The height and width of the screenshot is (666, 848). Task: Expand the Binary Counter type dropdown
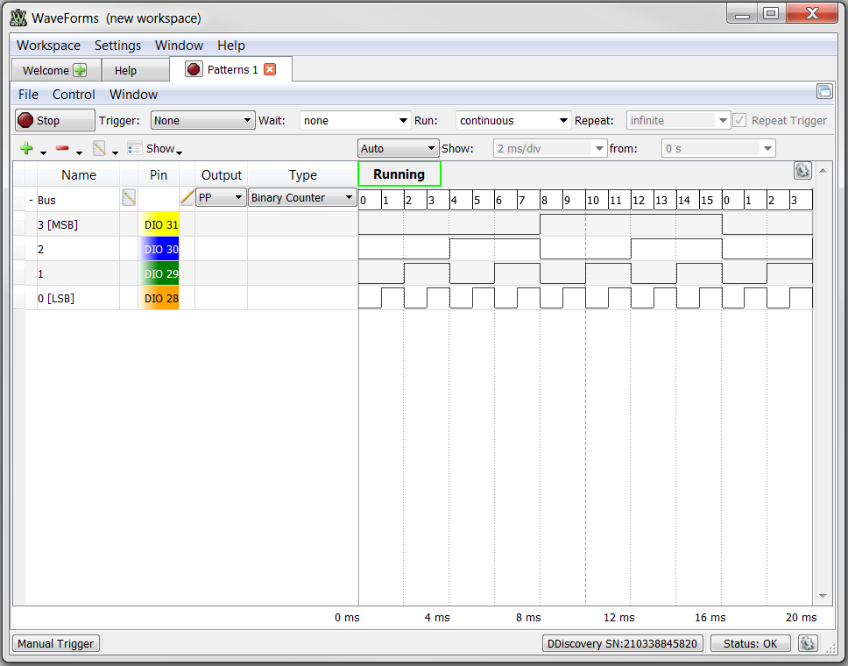click(301, 197)
